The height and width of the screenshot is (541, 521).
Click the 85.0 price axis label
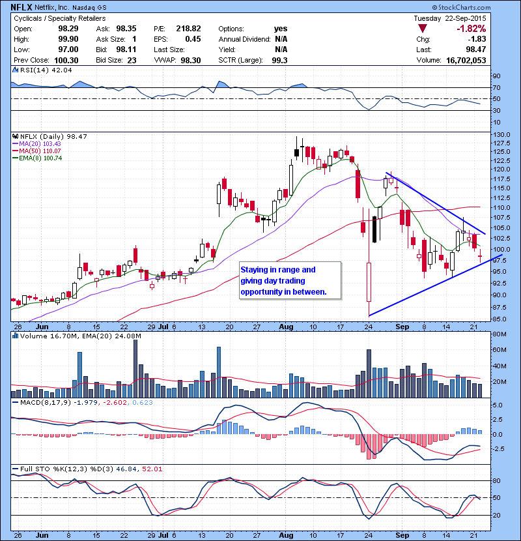point(500,319)
